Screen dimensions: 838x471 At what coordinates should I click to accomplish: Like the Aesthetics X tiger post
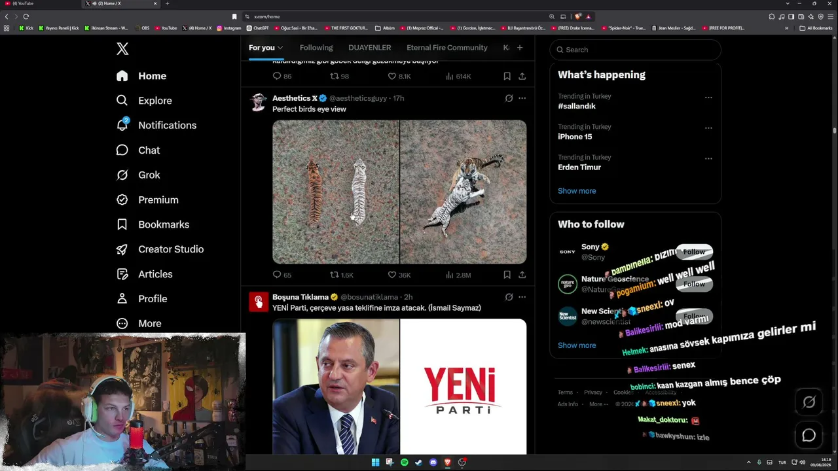click(x=399, y=275)
